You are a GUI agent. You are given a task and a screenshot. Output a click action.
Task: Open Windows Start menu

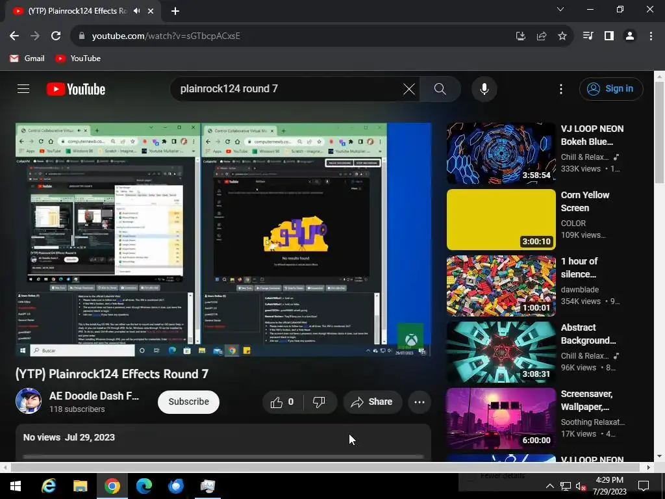(16, 486)
